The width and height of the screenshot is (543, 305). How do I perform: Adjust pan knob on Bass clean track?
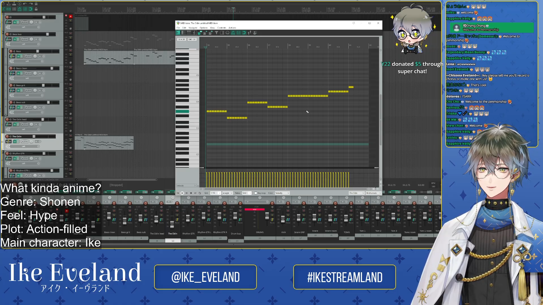coord(35,73)
